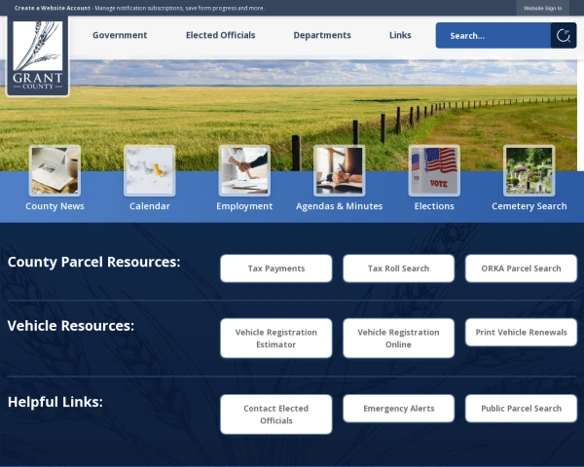Open the Agendas & Minutes icon
The height and width of the screenshot is (467, 584).
(x=339, y=170)
